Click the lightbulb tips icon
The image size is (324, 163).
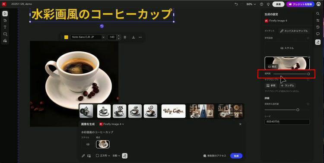268,4
